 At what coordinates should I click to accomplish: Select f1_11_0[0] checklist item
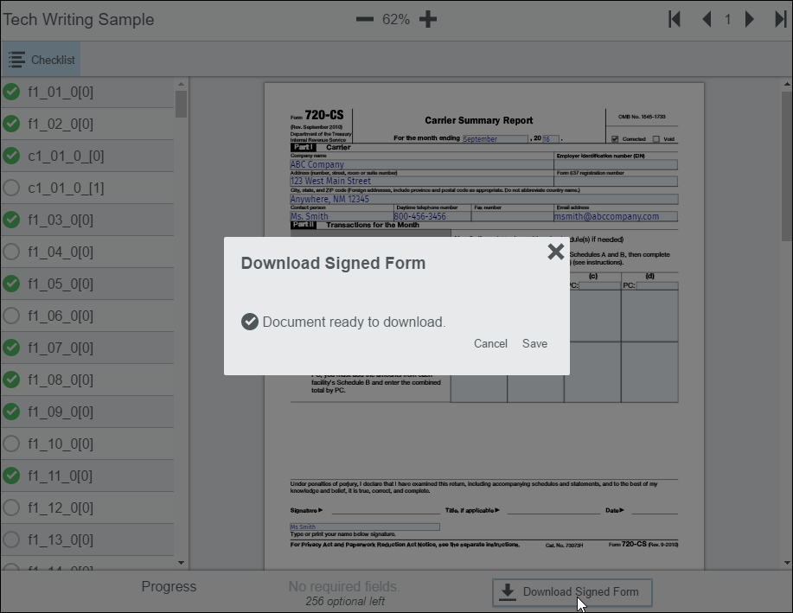(x=87, y=476)
